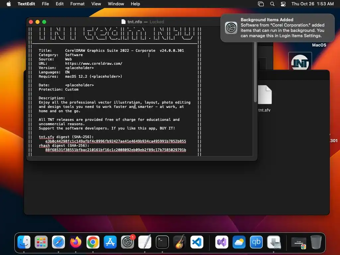Viewport: 340px width, 255px height.
Task: Click the tnt.sfv file name label
Action: [264, 110]
